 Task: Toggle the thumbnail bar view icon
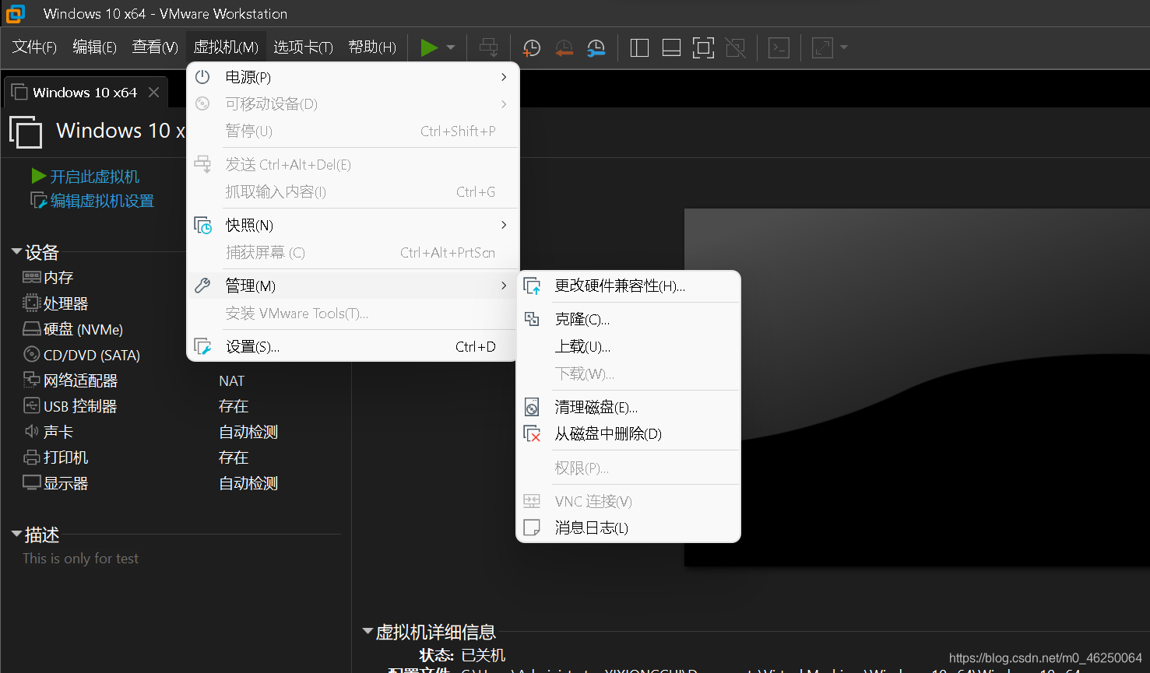671,47
